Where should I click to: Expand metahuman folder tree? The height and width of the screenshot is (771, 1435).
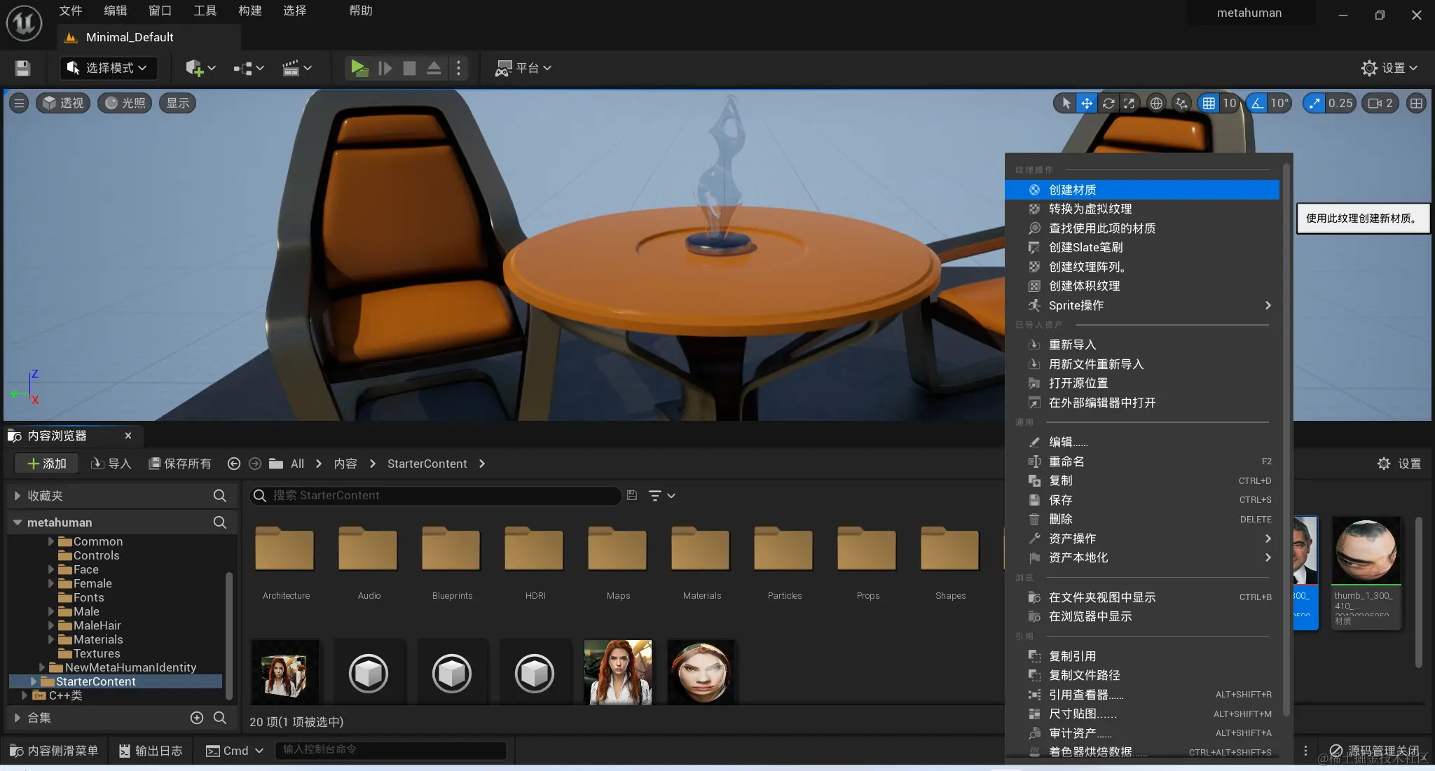pos(17,523)
